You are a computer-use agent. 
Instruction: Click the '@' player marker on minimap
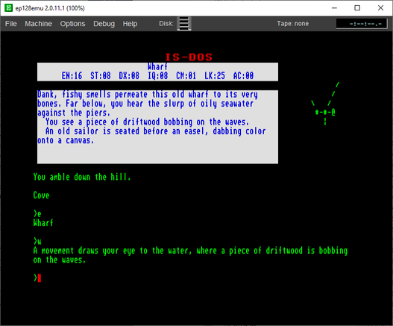(x=333, y=112)
